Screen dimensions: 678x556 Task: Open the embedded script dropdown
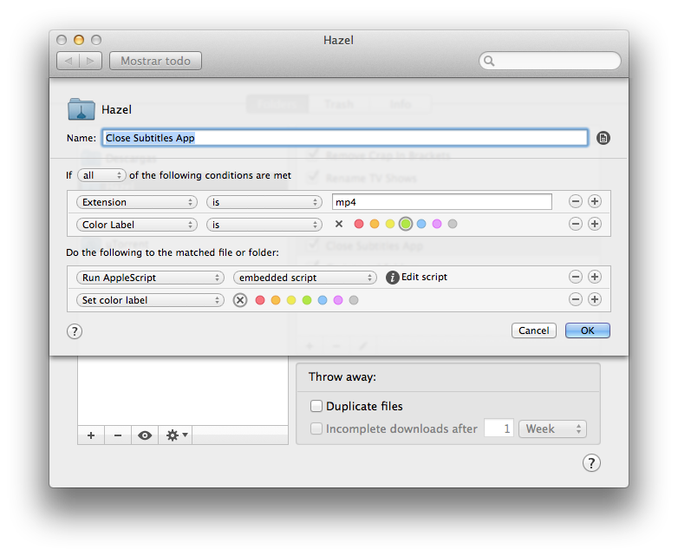(305, 278)
